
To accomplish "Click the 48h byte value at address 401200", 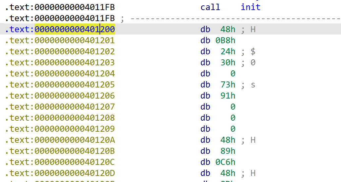I will point(228,29).
